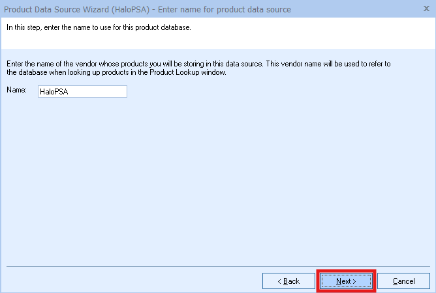Click the "Name:" label
Viewport: 436px width, 293px height.
(16, 91)
